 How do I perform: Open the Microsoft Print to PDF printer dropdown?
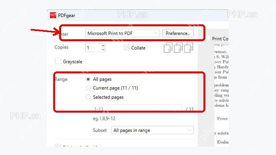(123, 33)
